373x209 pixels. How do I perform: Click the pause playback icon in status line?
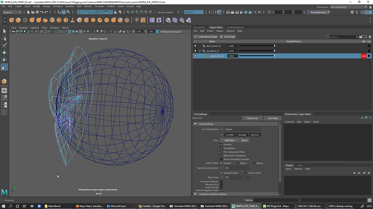tap(259, 12)
